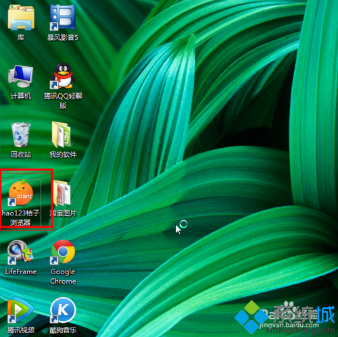This screenshot has width=338, height=337.
Task: Select the LifeFrame camera shortcut icon
Action: (20, 252)
